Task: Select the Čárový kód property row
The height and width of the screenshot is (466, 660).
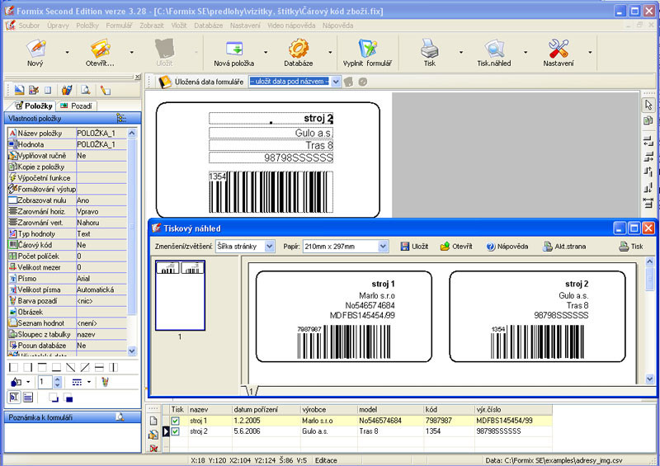Action: 68,245
